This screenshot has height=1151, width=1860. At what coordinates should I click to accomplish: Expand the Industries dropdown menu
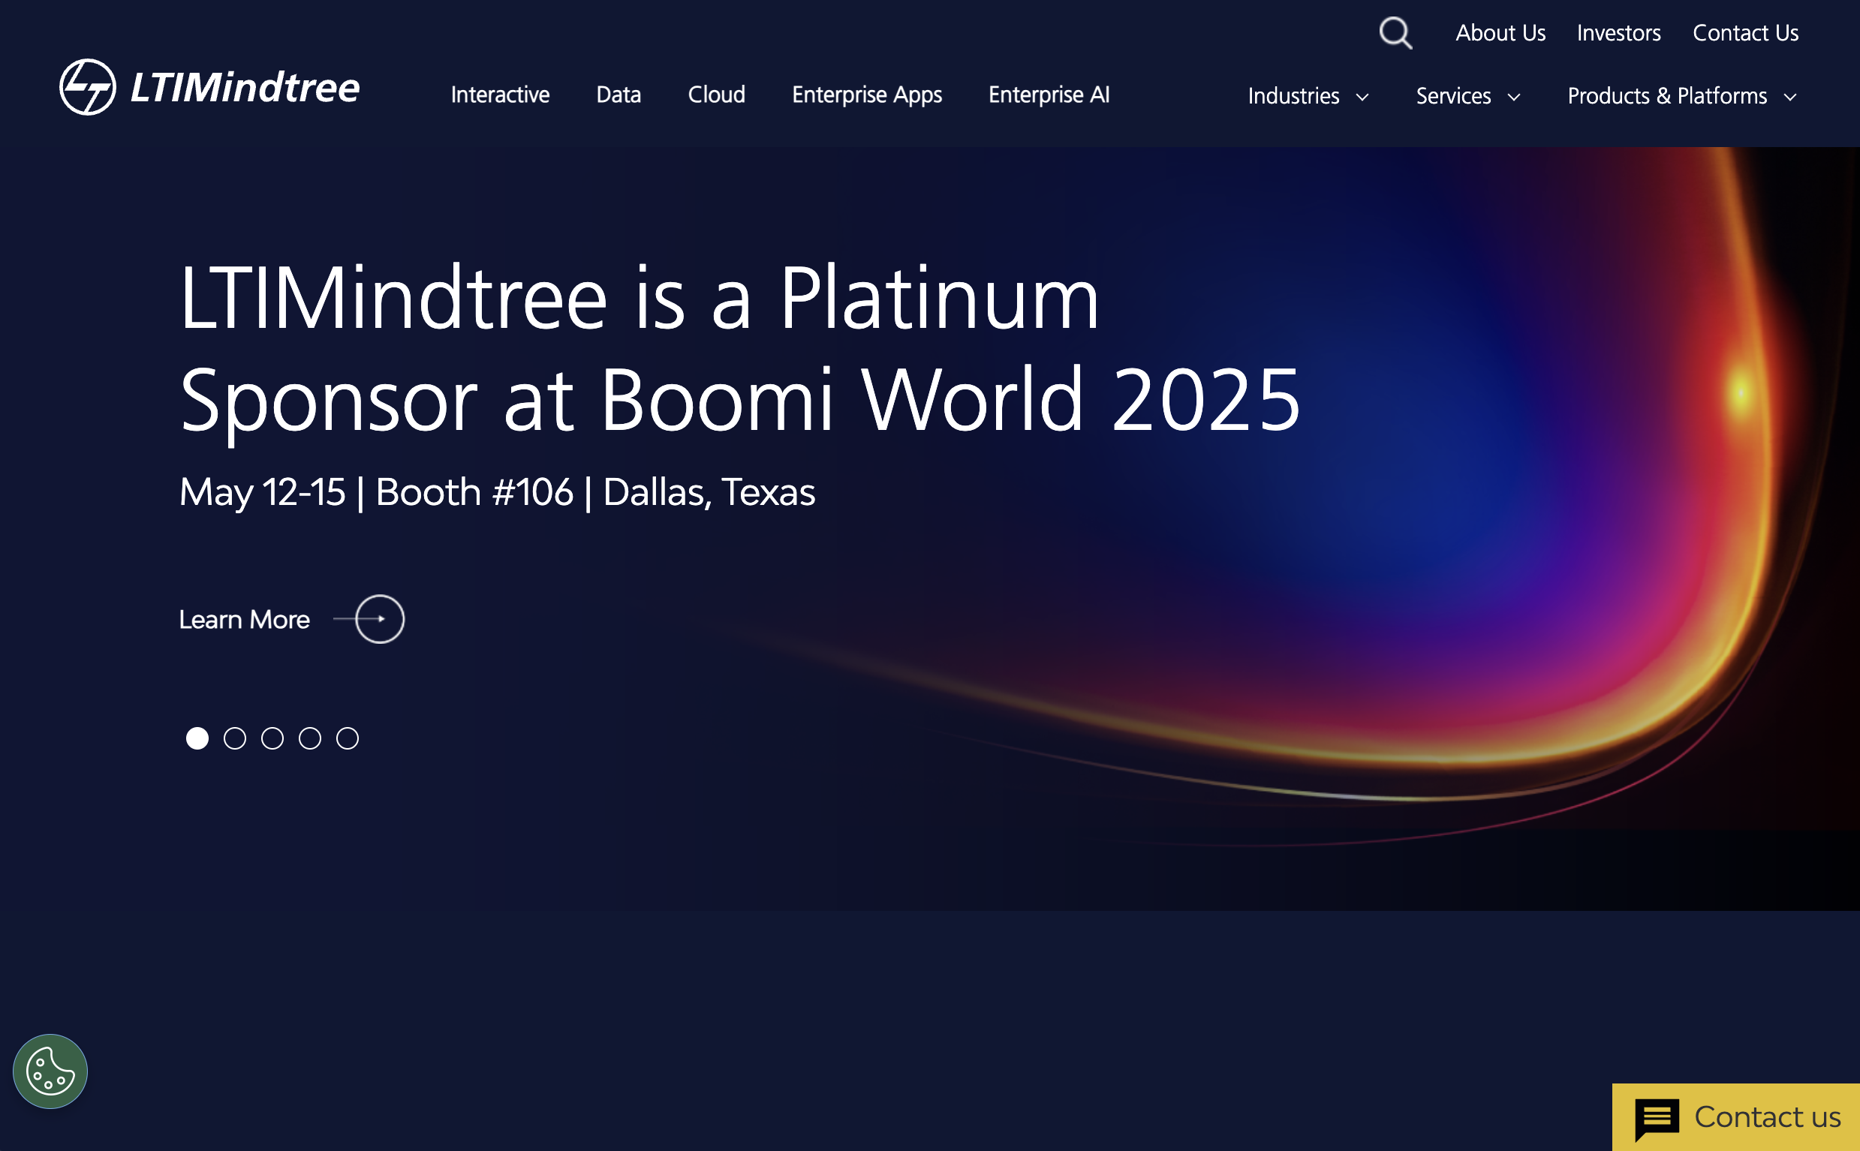coord(1292,96)
